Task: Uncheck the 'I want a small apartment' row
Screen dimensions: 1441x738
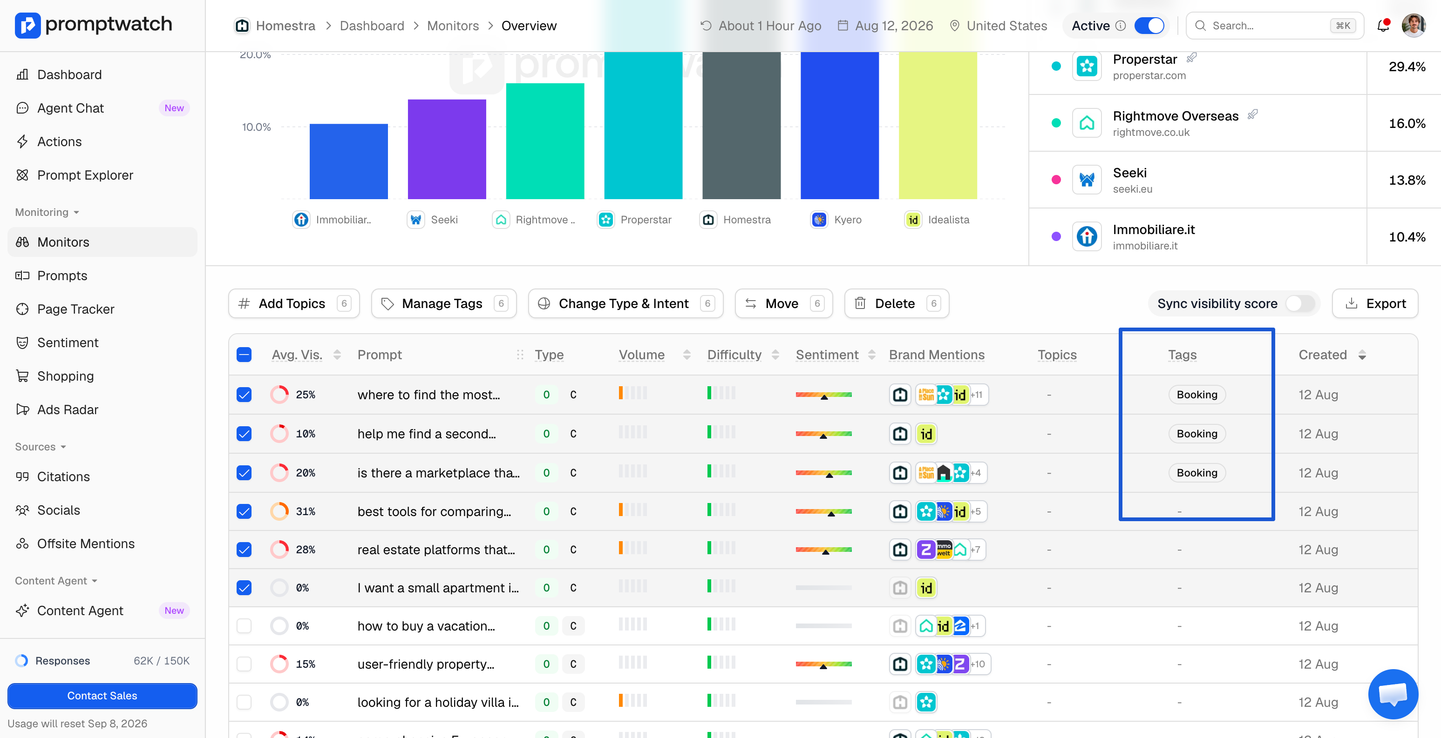Action: 244,588
